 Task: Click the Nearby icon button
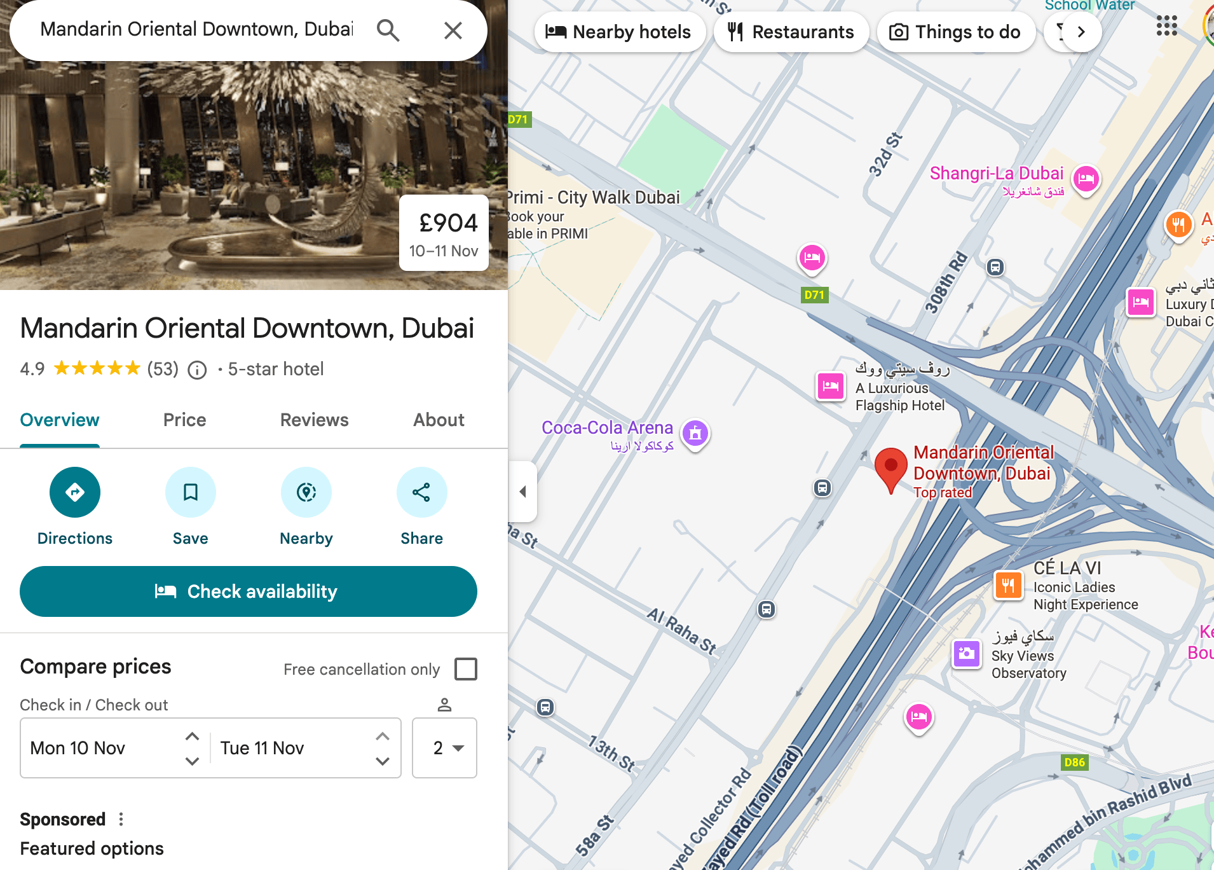click(x=306, y=492)
